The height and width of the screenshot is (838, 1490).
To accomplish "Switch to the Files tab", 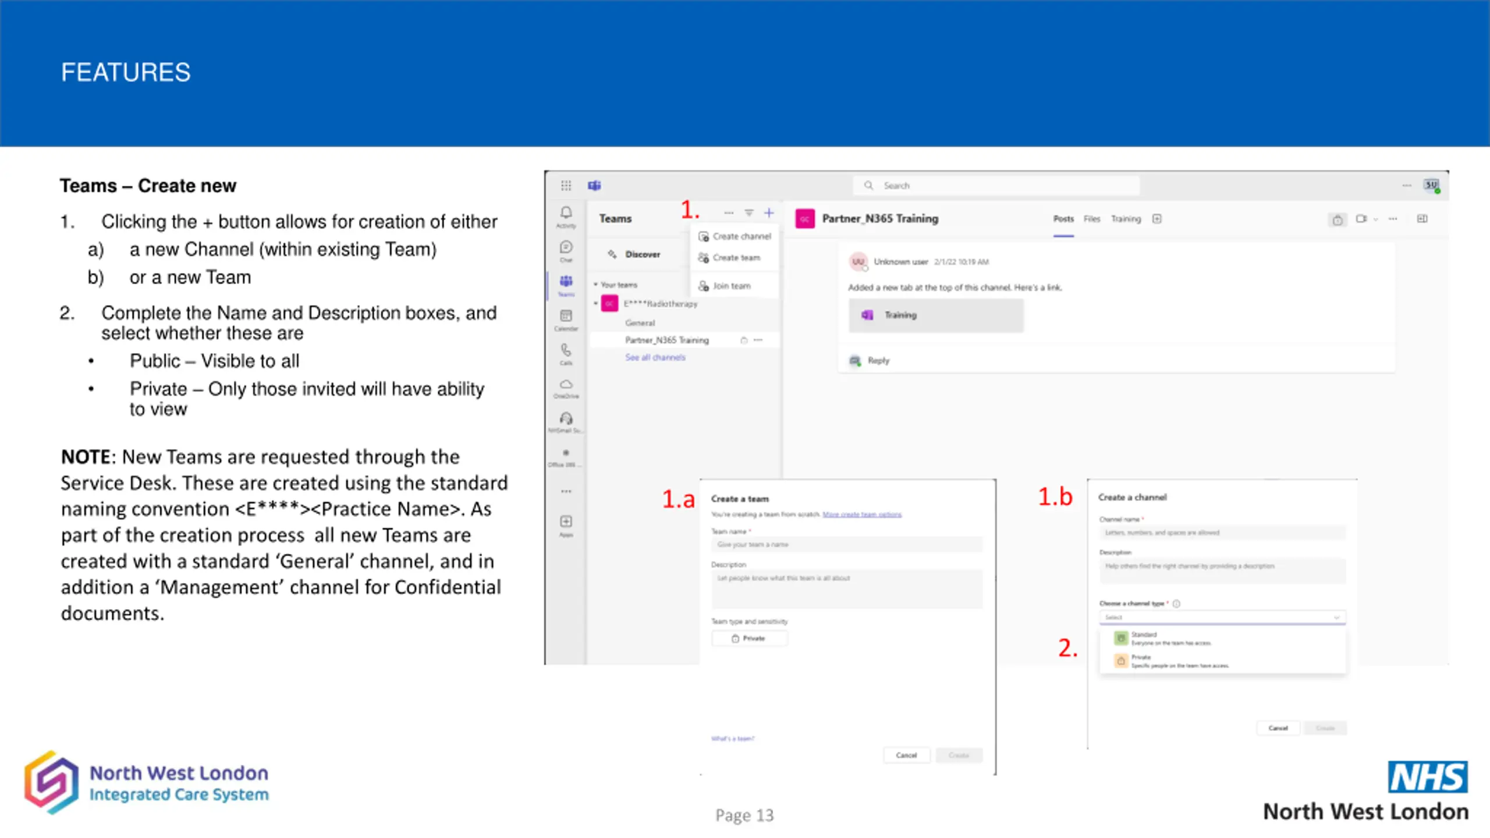I will [x=1092, y=219].
